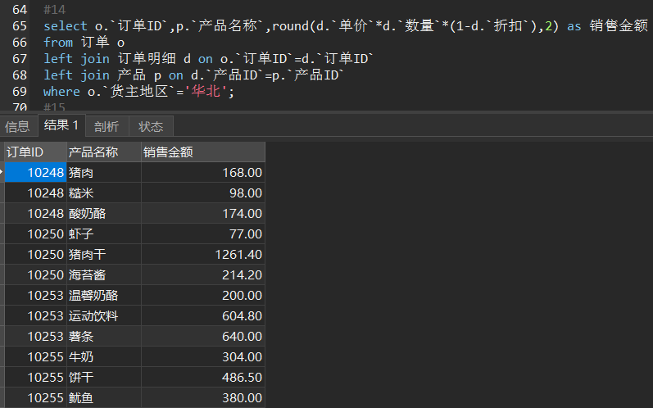Select the 糙米 product cell
This screenshot has height=408, width=653.
pos(81,193)
